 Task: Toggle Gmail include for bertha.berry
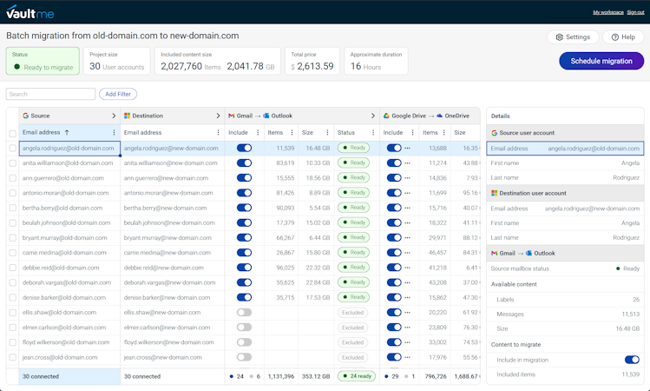pyautogui.click(x=244, y=208)
